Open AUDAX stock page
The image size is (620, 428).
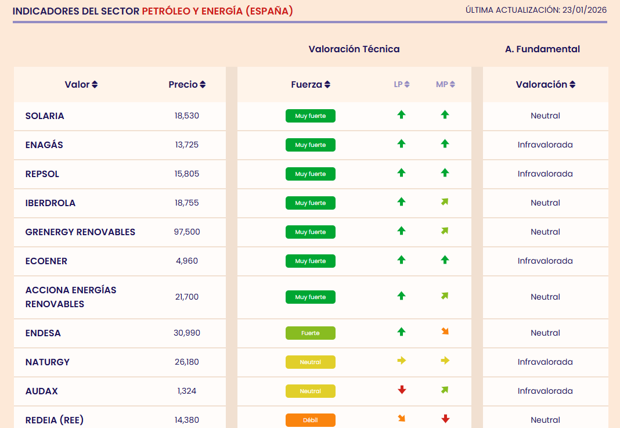[42, 391]
